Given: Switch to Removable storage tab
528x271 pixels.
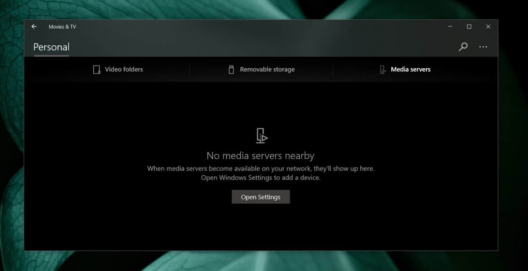Looking at the screenshot, I should tap(261, 70).
